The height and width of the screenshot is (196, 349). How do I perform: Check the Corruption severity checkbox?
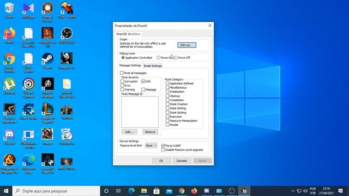[x=122, y=81]
